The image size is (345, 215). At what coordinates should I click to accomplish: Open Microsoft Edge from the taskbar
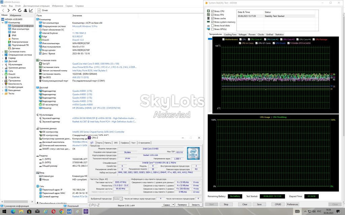[x=13, y=212]
